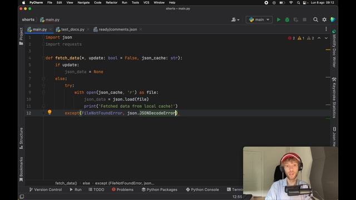Open the Structure tool window
The width and height of the screenshot is (356, 200).
click(21, 138)
